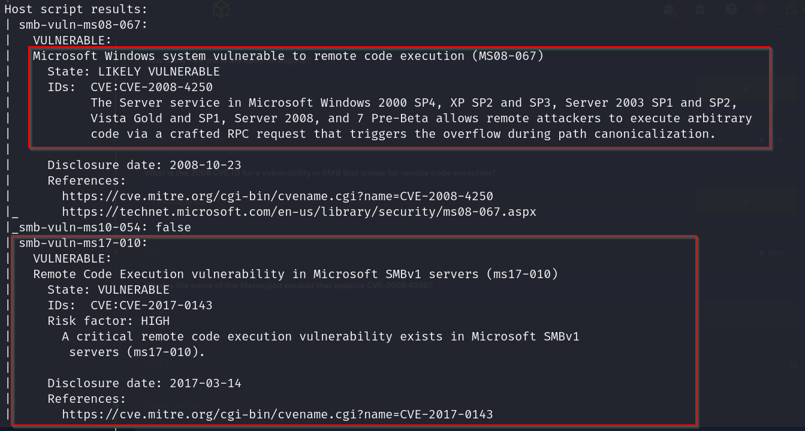Click checkmark under the 2008 CVE question
This screenshot has height=431, width=805.
(x=745, y=201)
